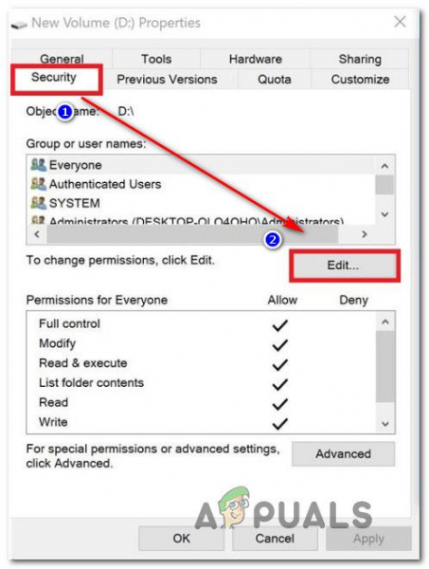Click right arrow of horizontal scrollbar
The image size is (429, 569).
pyautogui.click(x=365, y=234)
